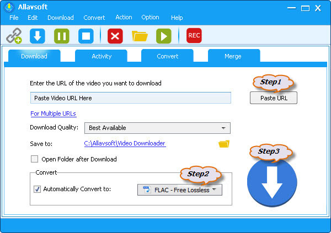Focus the Paste Video URL Here field
The height and width of the screenshot is (233, 331).
click(x=131, y=98)
